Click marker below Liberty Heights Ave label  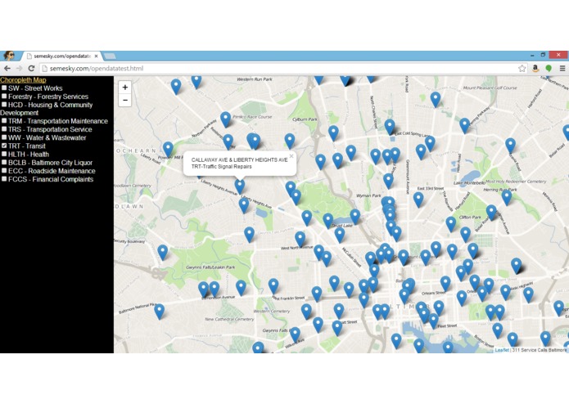point(244,205)
